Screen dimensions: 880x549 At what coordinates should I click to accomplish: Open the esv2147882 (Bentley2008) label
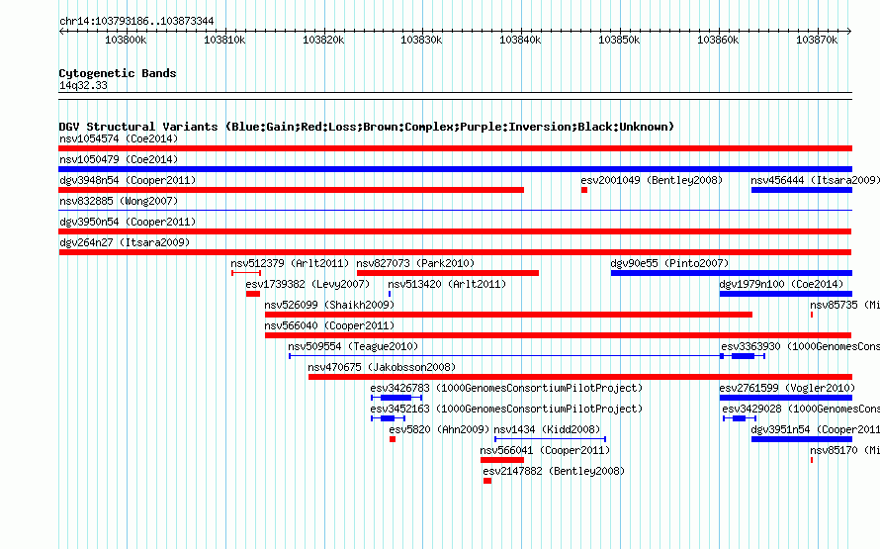tap(554, 471)
